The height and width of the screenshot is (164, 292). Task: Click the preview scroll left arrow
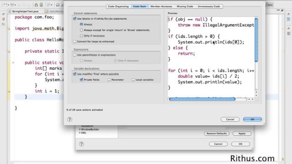(x=249, y=99)
